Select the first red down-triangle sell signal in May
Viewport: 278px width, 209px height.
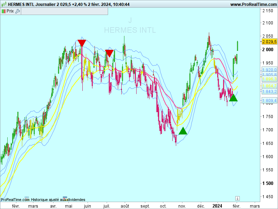pos(82,43)
